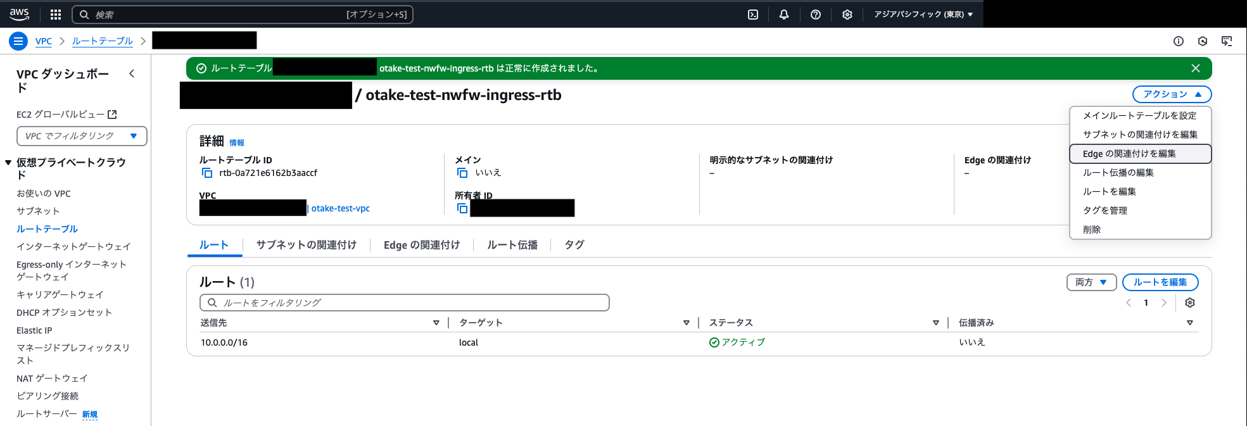This screenshot has height=426, width=1247.
Task: Click the AWS search field
Action: tap(243, 15)
